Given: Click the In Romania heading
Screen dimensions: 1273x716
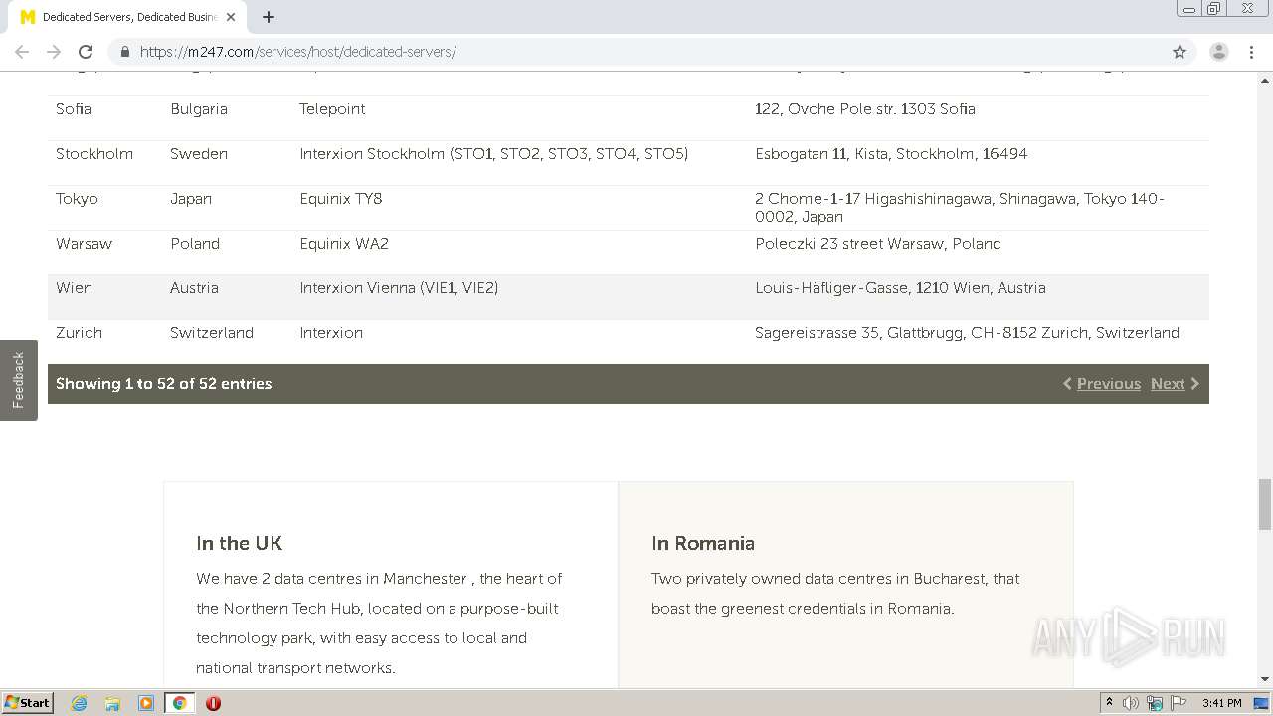Looking at the screenshot, I should coord(703,543).
